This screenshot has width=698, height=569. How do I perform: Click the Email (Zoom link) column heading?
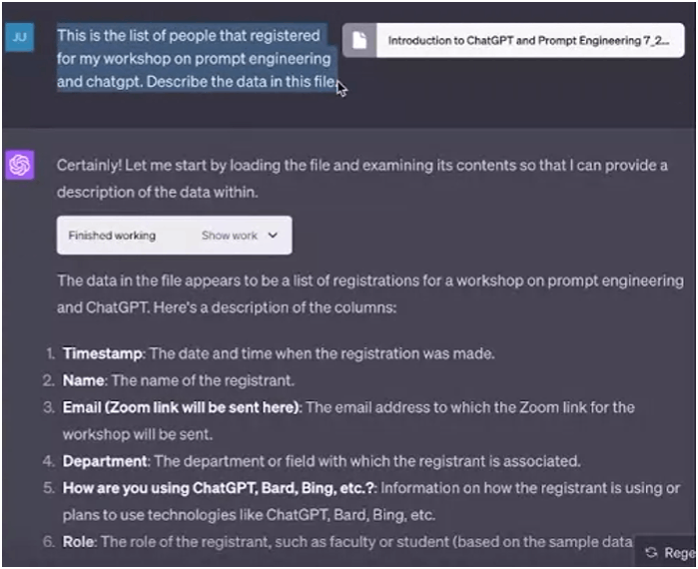click(181, 407)
